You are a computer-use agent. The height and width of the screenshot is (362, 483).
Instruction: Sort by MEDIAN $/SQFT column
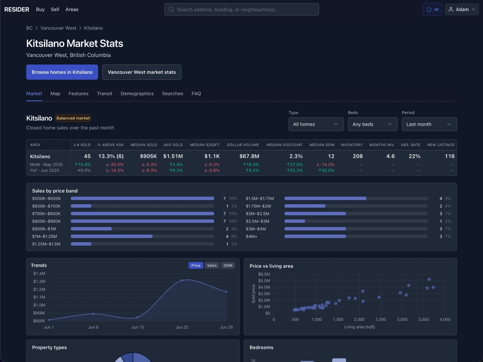(205, 145)
